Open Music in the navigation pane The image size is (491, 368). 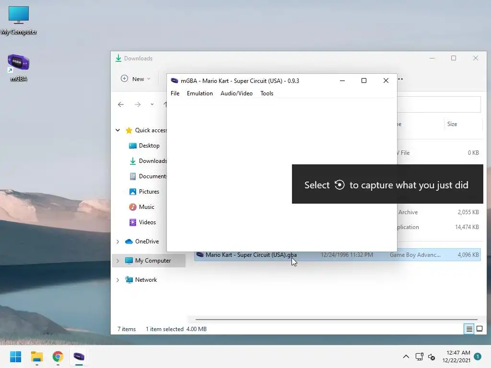147,207
